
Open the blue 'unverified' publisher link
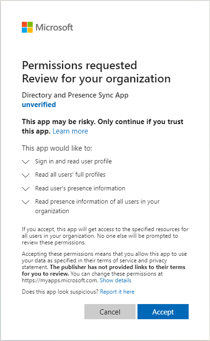39,105
